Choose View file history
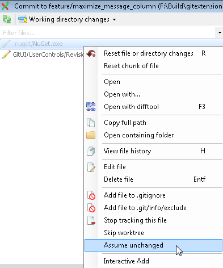 pos(154,151)
